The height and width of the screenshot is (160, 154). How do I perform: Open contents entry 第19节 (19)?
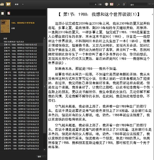(x=21, y=100)
